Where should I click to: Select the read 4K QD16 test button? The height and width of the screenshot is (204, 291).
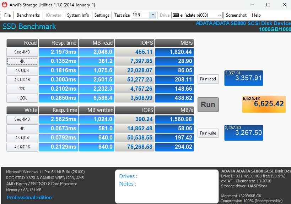[x=22, y=80]
